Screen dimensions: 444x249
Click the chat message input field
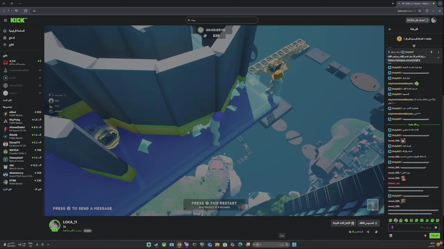[414, 227]
